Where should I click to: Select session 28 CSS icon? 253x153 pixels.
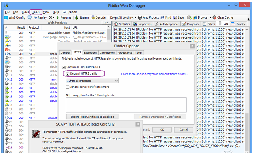[x=6, y=147]
